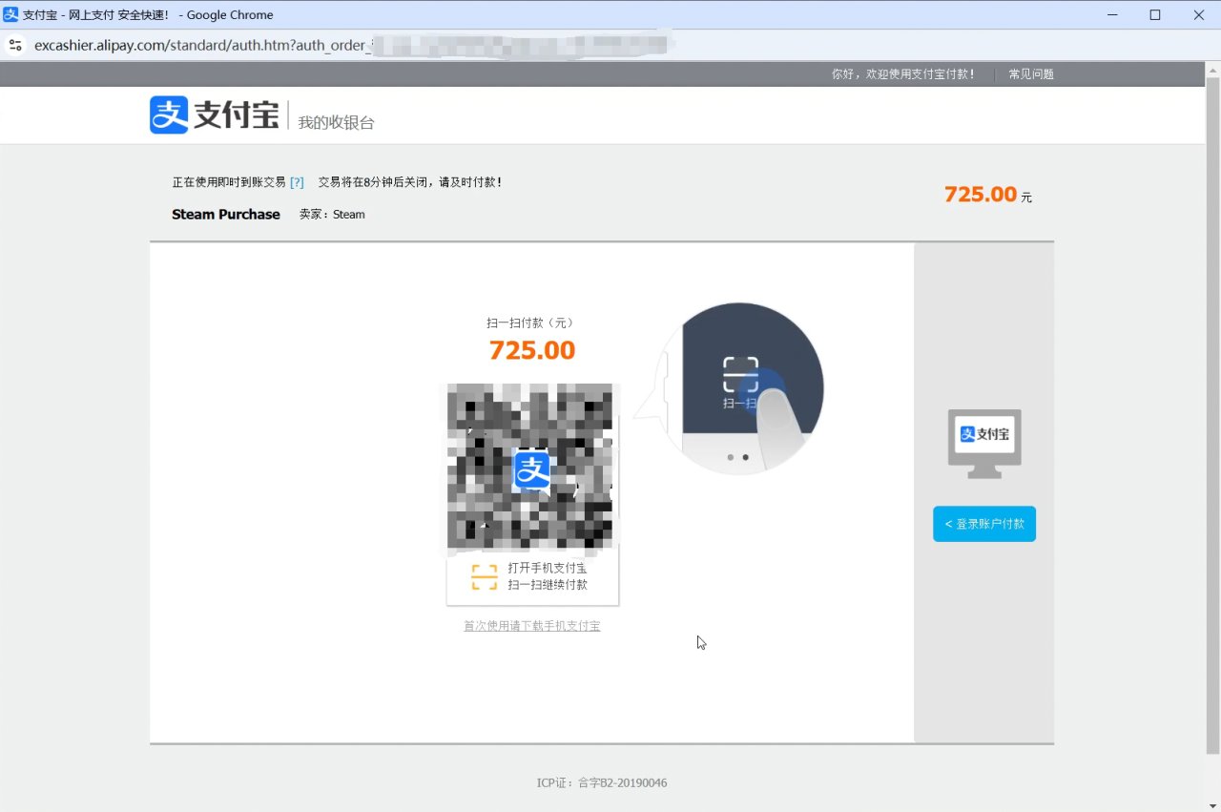Click the "ICP证：合字B2-20190046" footer text
The height and width of the screenshot is (812, 1221).
(x=602, y=783)
